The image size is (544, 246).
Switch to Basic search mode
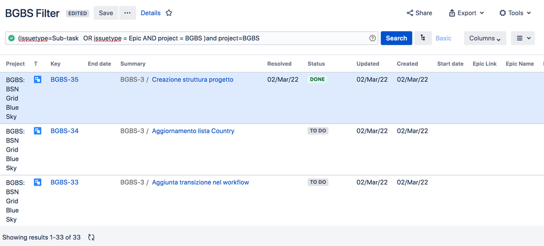click(443, 38)
